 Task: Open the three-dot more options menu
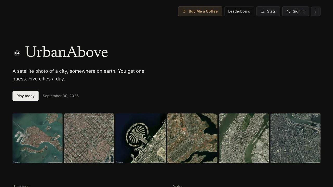(316, 11)
